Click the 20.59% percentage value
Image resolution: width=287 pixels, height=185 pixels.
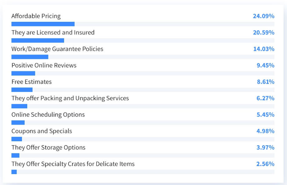tap(264, 32)
